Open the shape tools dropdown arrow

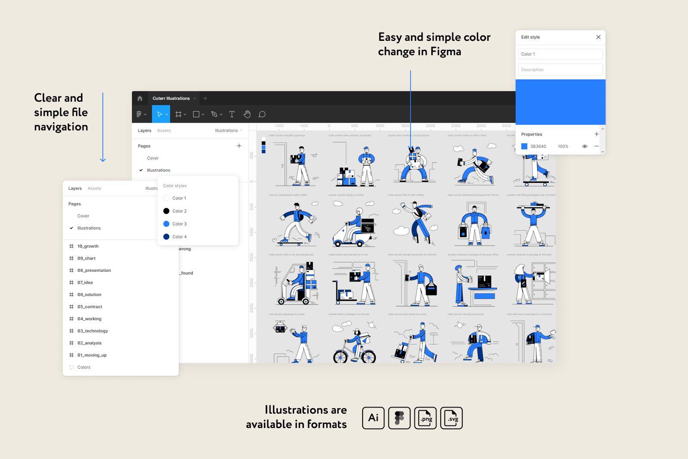coord(203,115)
